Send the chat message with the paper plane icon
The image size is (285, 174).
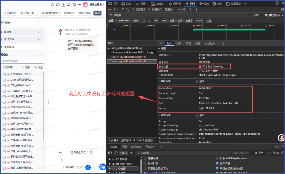click(x=88, y=167)
